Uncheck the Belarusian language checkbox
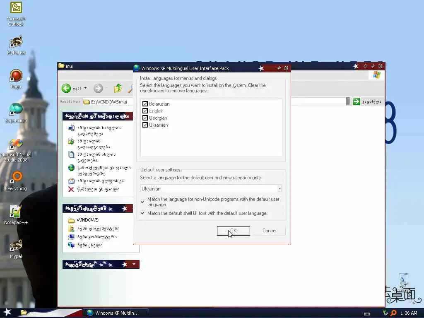424x318 pixels. click(x=145, y=104)
